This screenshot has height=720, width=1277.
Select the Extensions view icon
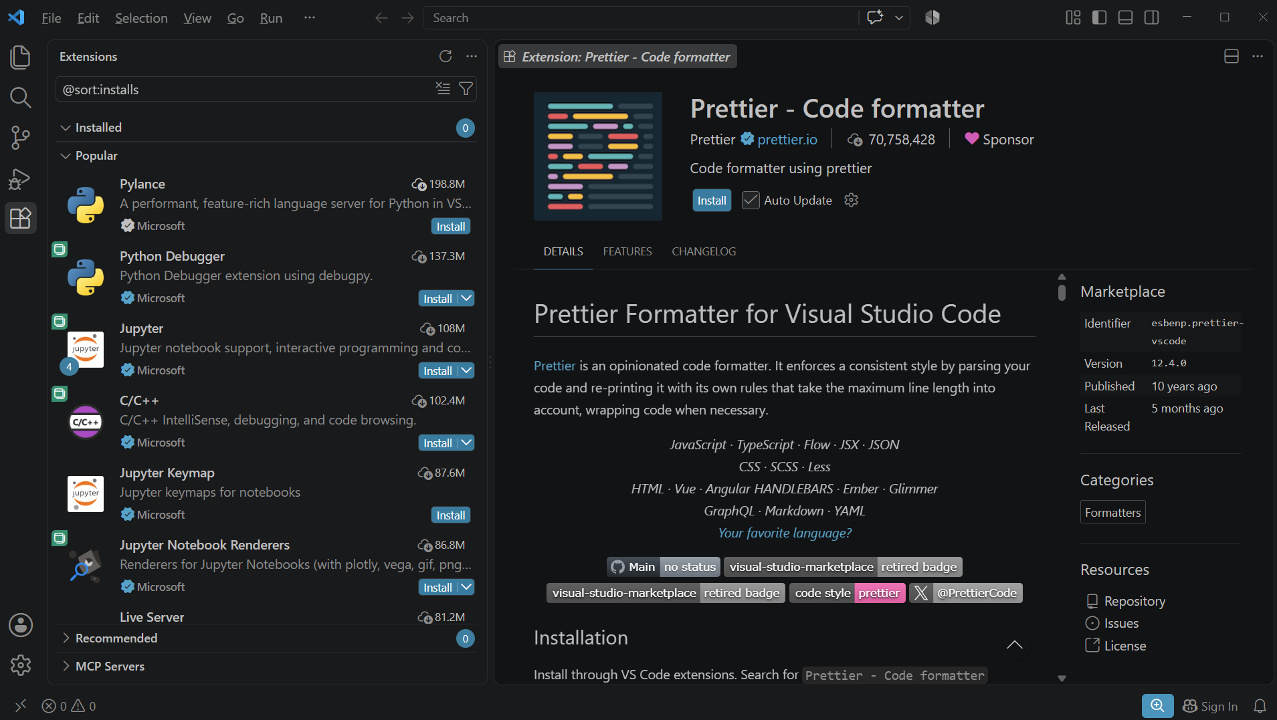tap(21, 219)
